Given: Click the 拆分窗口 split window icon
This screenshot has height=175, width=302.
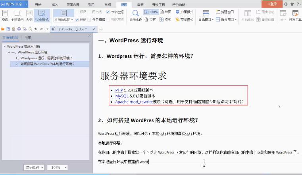Looking at the screenshot, I should click(x=218, y=19).
